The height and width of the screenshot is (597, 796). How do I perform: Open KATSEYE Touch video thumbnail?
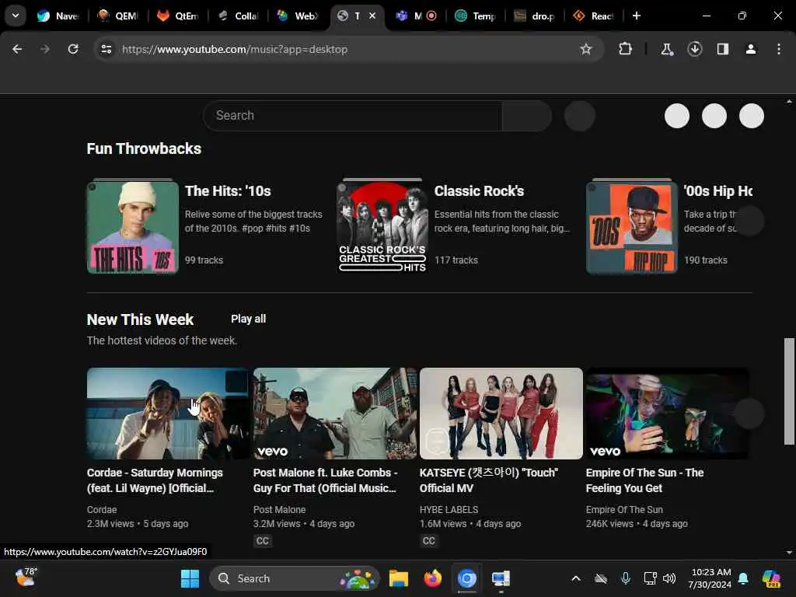click(x=501, y=414)
